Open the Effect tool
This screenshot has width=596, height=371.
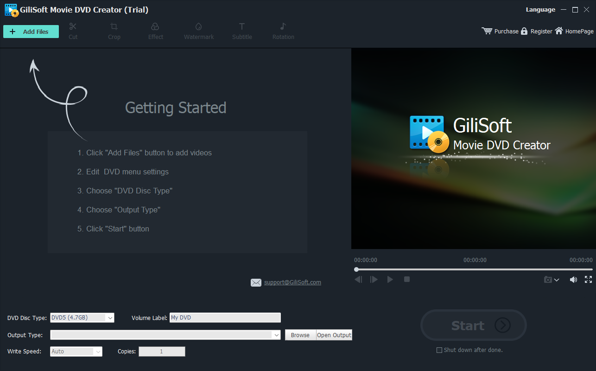(x=155, y=31)
